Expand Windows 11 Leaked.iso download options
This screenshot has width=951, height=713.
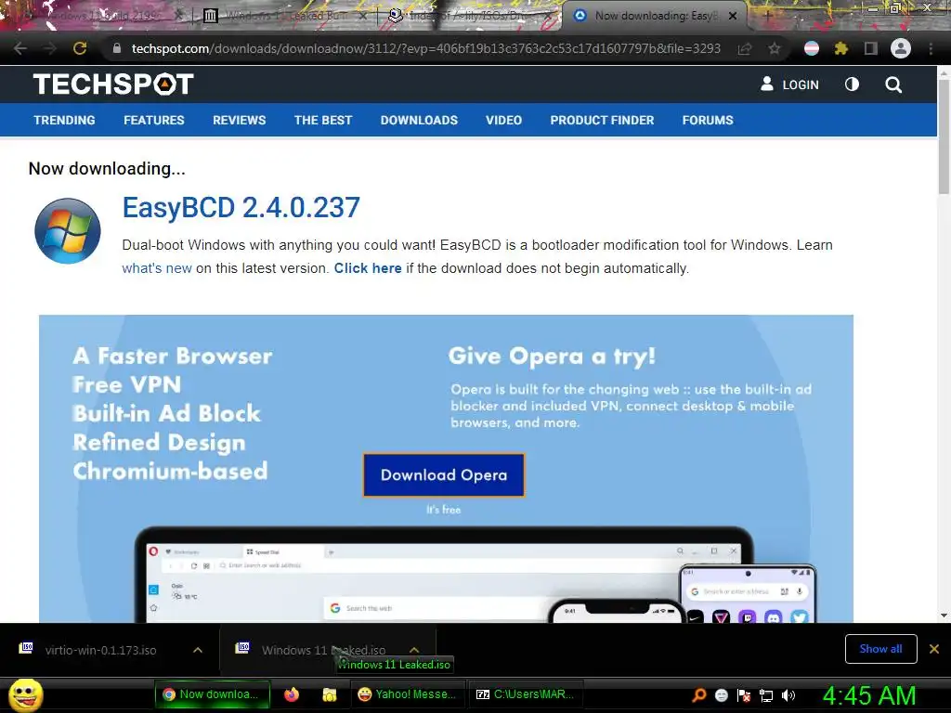pyautogui.click(x=414, y=650)
